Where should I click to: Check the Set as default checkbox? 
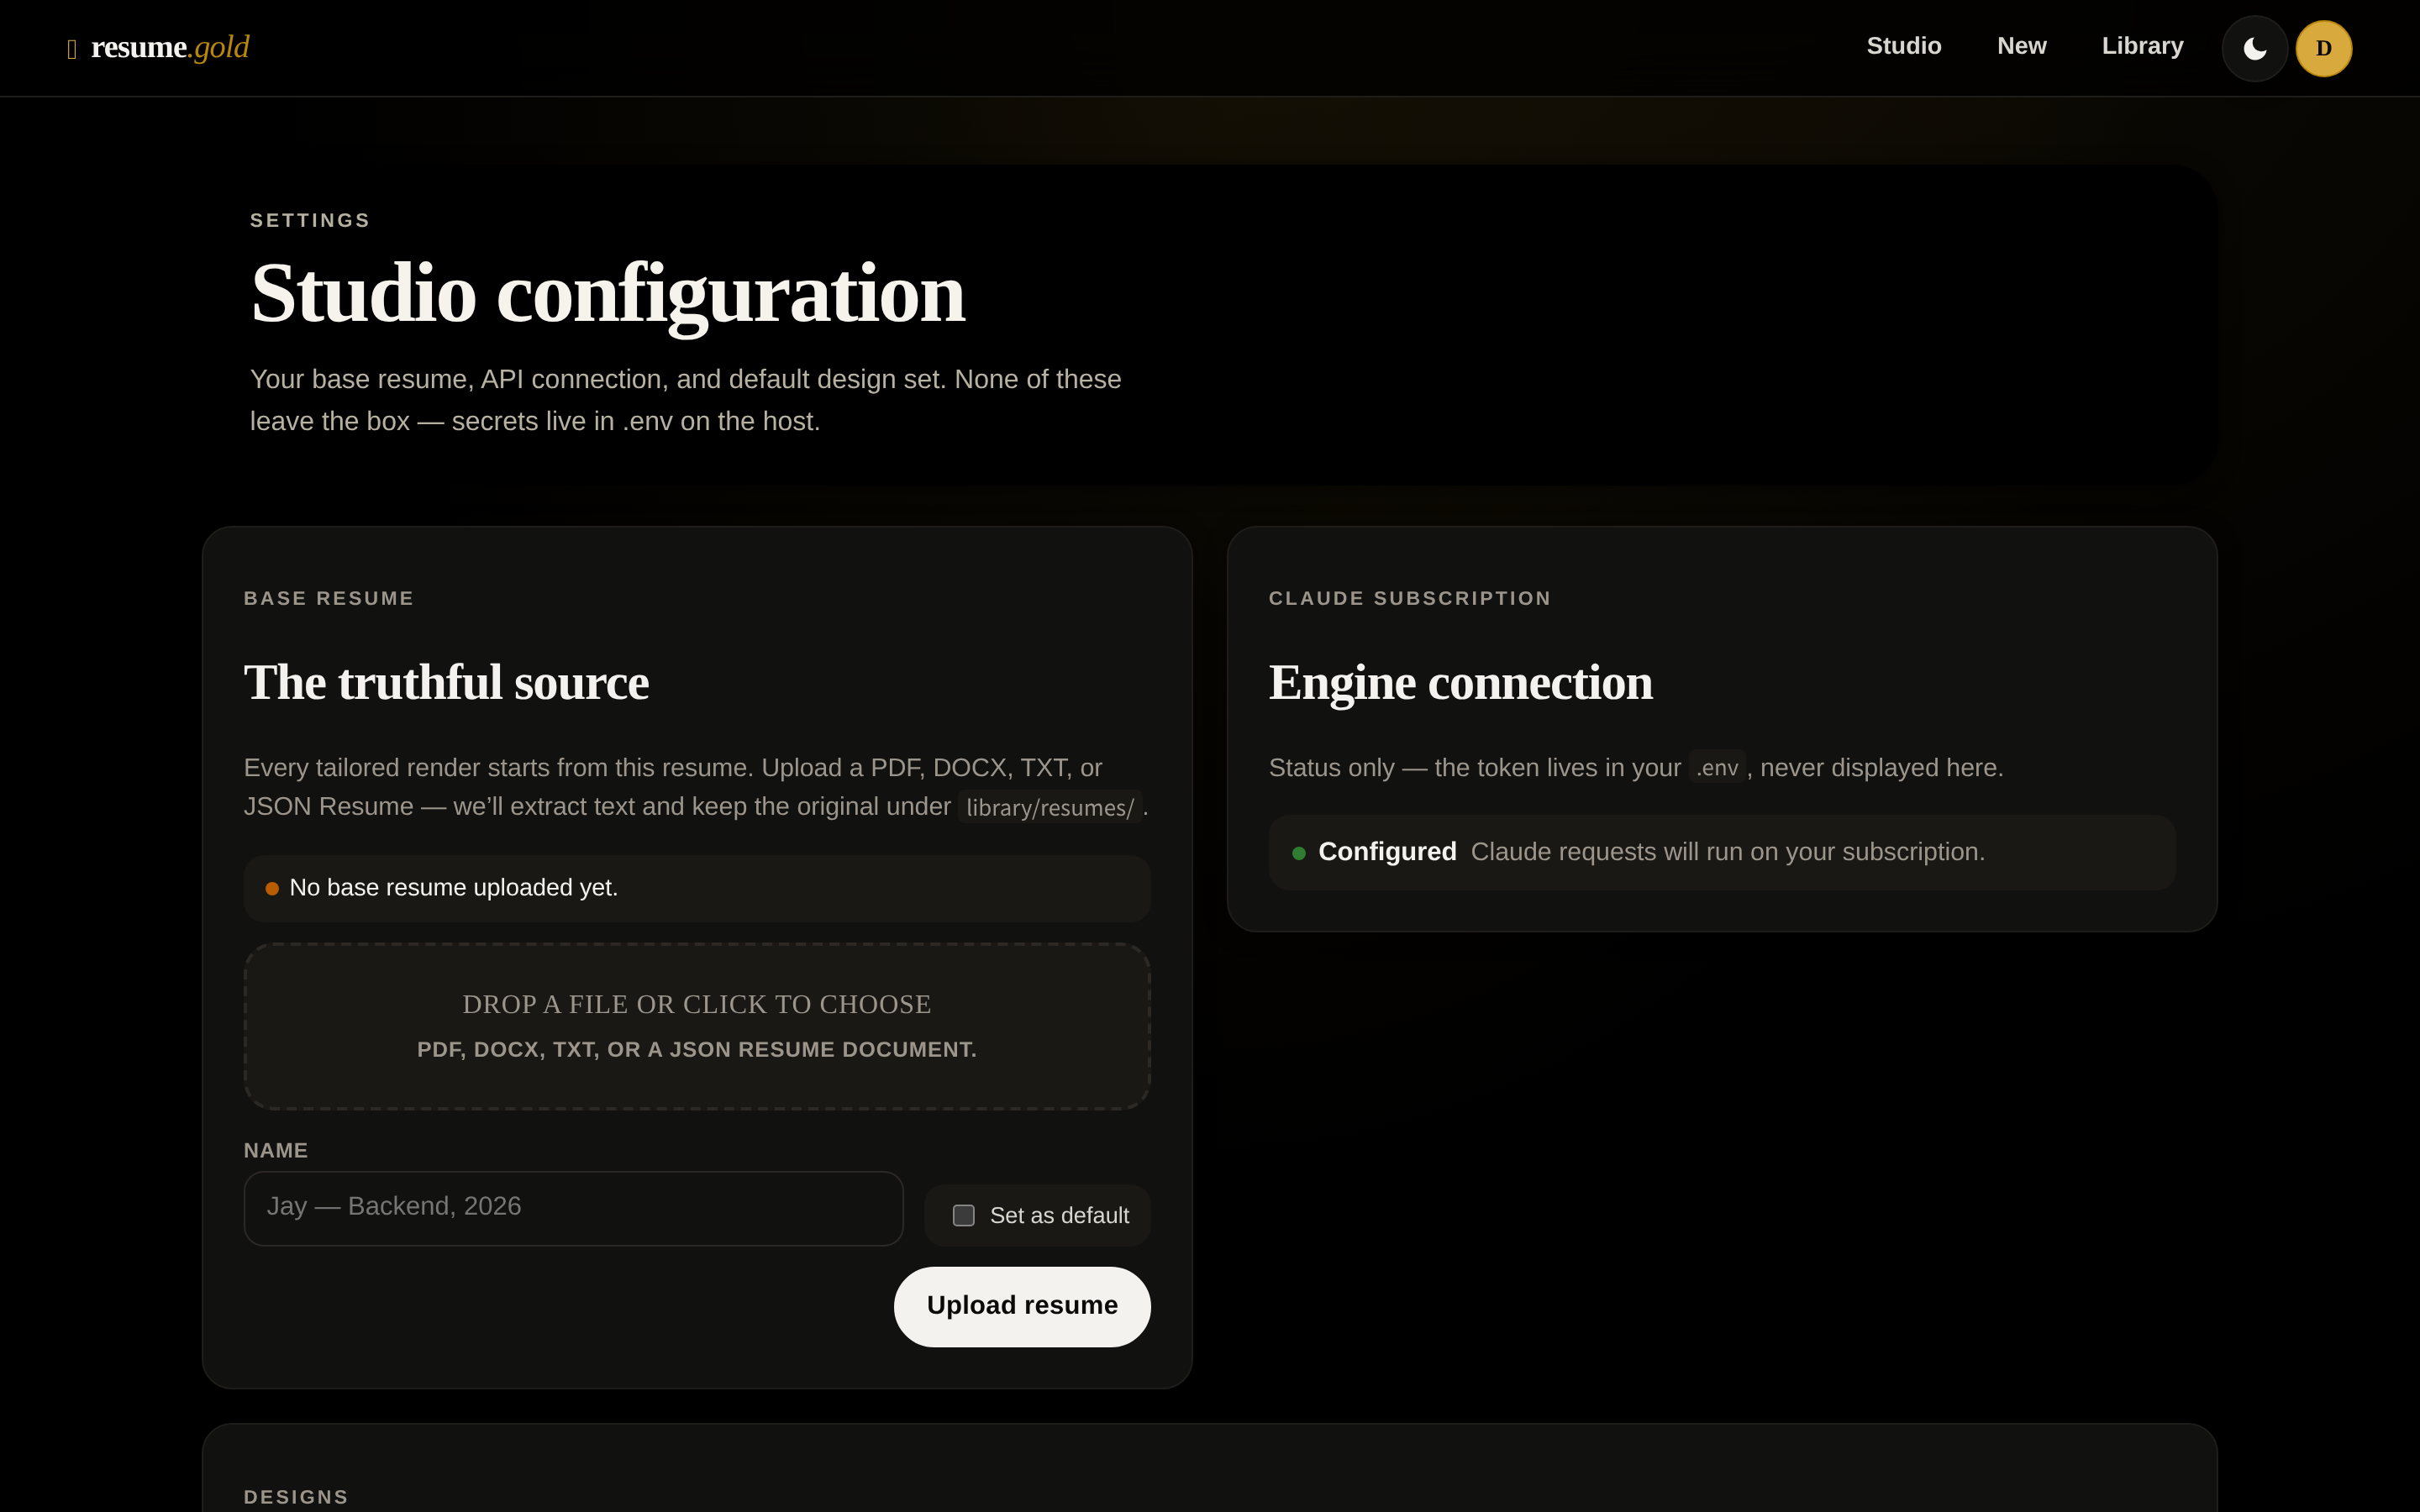tap(963, 1215)
